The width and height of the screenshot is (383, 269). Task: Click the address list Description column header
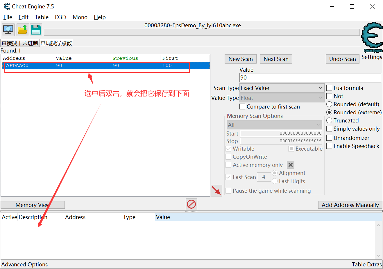(x=41, y=217)
